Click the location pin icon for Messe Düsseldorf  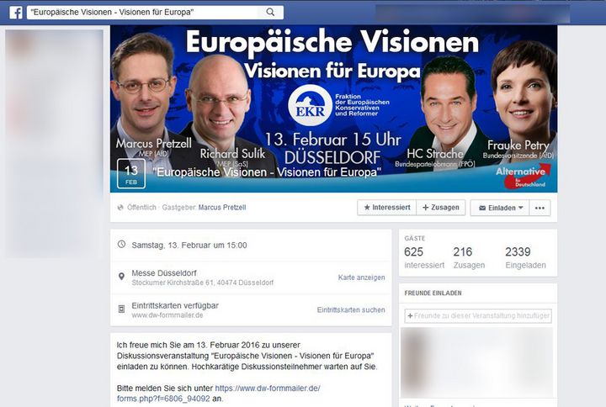121,277
